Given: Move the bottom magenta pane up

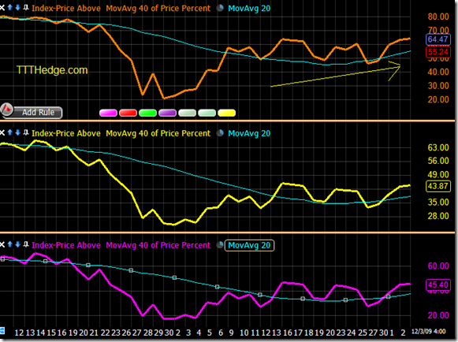Looking at the screenshot, I should (10, 244).
